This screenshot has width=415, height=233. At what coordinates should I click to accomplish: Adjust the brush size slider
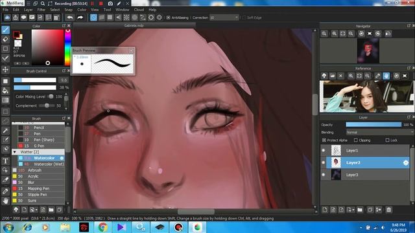(35, 80)
